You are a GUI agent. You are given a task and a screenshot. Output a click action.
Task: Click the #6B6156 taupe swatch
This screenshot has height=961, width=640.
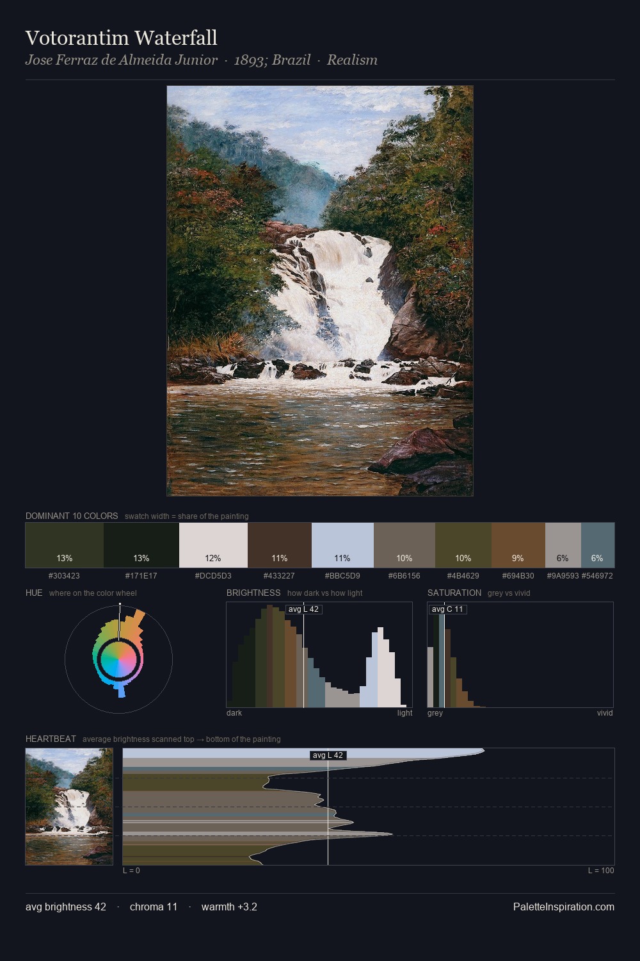click(x=404, y=545)
